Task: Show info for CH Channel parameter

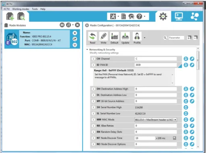Action: point(93,59)
